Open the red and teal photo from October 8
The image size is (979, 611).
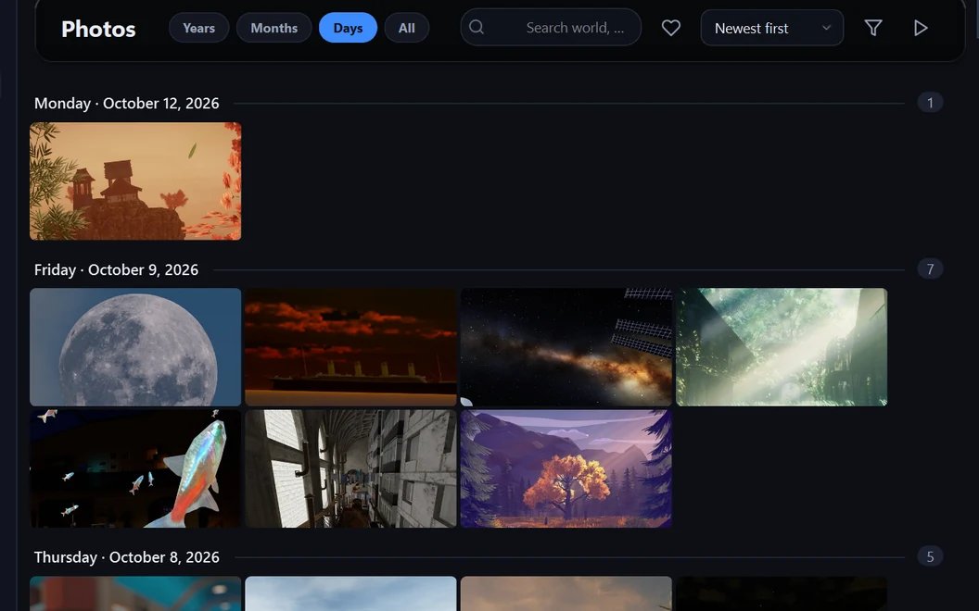(135, 593)
